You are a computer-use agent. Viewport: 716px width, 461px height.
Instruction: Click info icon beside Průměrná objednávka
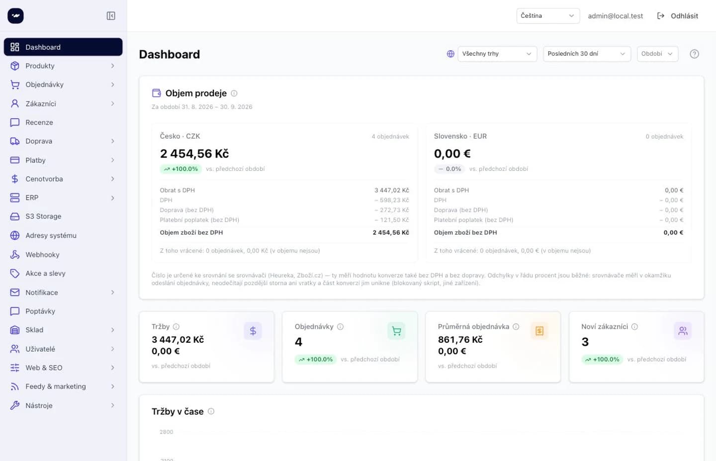point(516,326)
